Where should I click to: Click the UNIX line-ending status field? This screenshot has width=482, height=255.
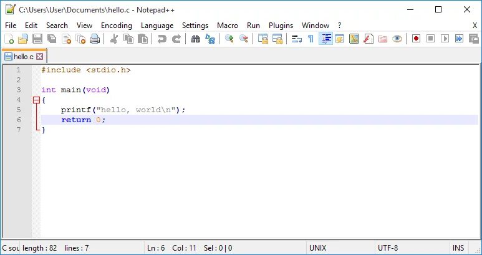[340, 248]
